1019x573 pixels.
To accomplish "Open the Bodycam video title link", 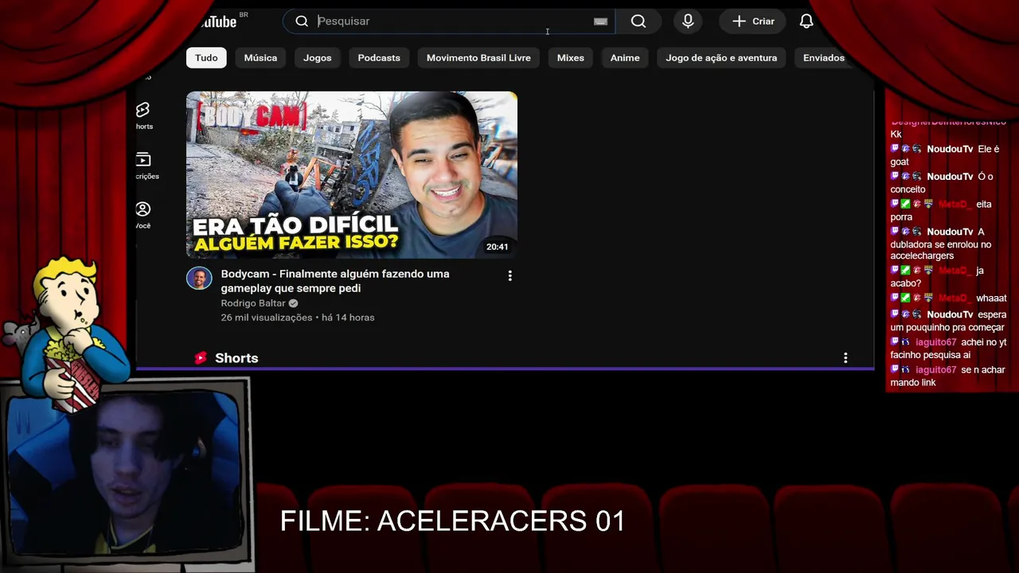I will (335, 281).
